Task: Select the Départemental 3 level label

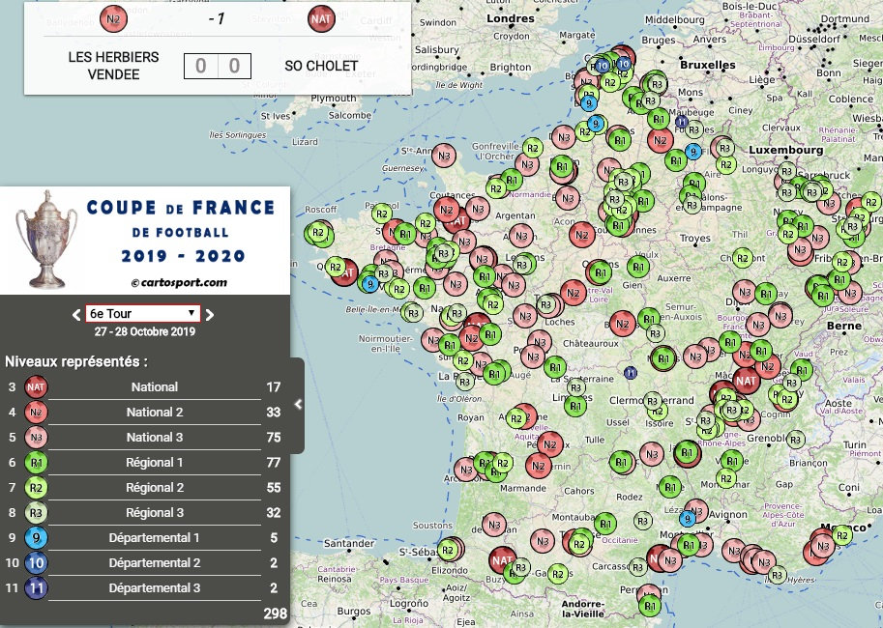Action: coord(155,588)
